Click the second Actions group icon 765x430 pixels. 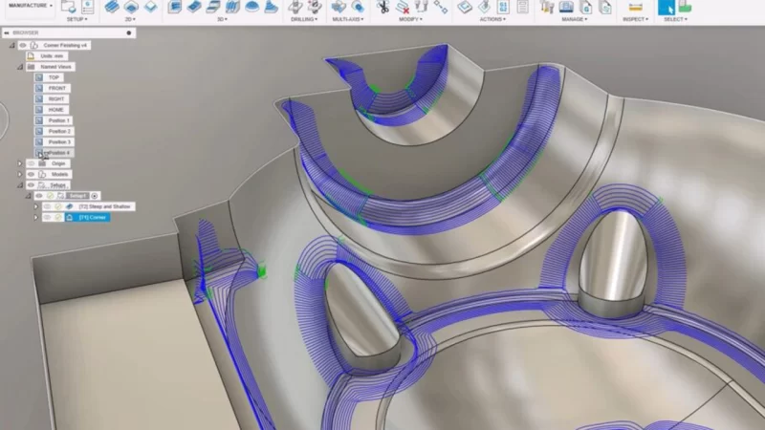(x=484, y=7)
